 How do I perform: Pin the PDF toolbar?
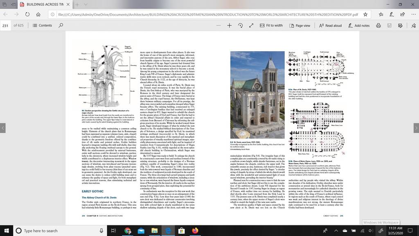pyautogui.click(x=413, y=25)
